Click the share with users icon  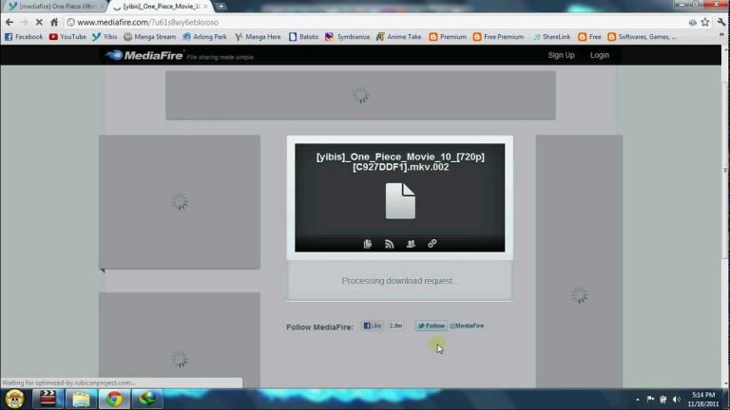tap(411, 244)
